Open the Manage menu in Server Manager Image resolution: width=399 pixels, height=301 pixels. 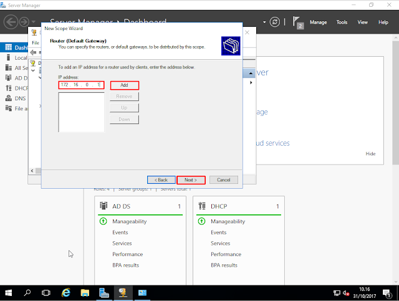(x=318, y=22)
